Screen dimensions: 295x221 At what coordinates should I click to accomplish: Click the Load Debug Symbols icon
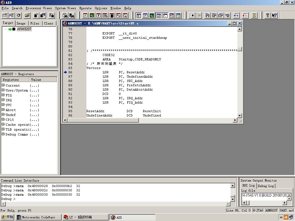pos(52,16)
